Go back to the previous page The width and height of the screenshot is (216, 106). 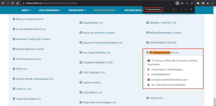point(3,3)
